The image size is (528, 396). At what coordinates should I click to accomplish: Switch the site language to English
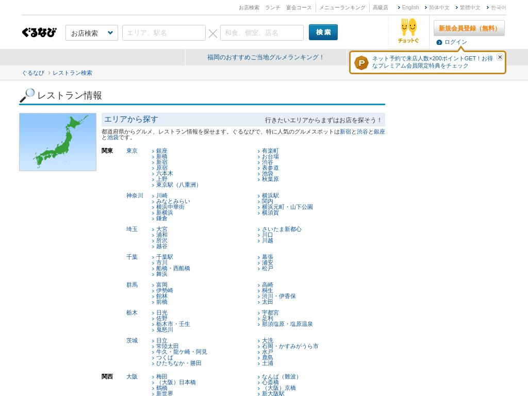pos(410,7)
